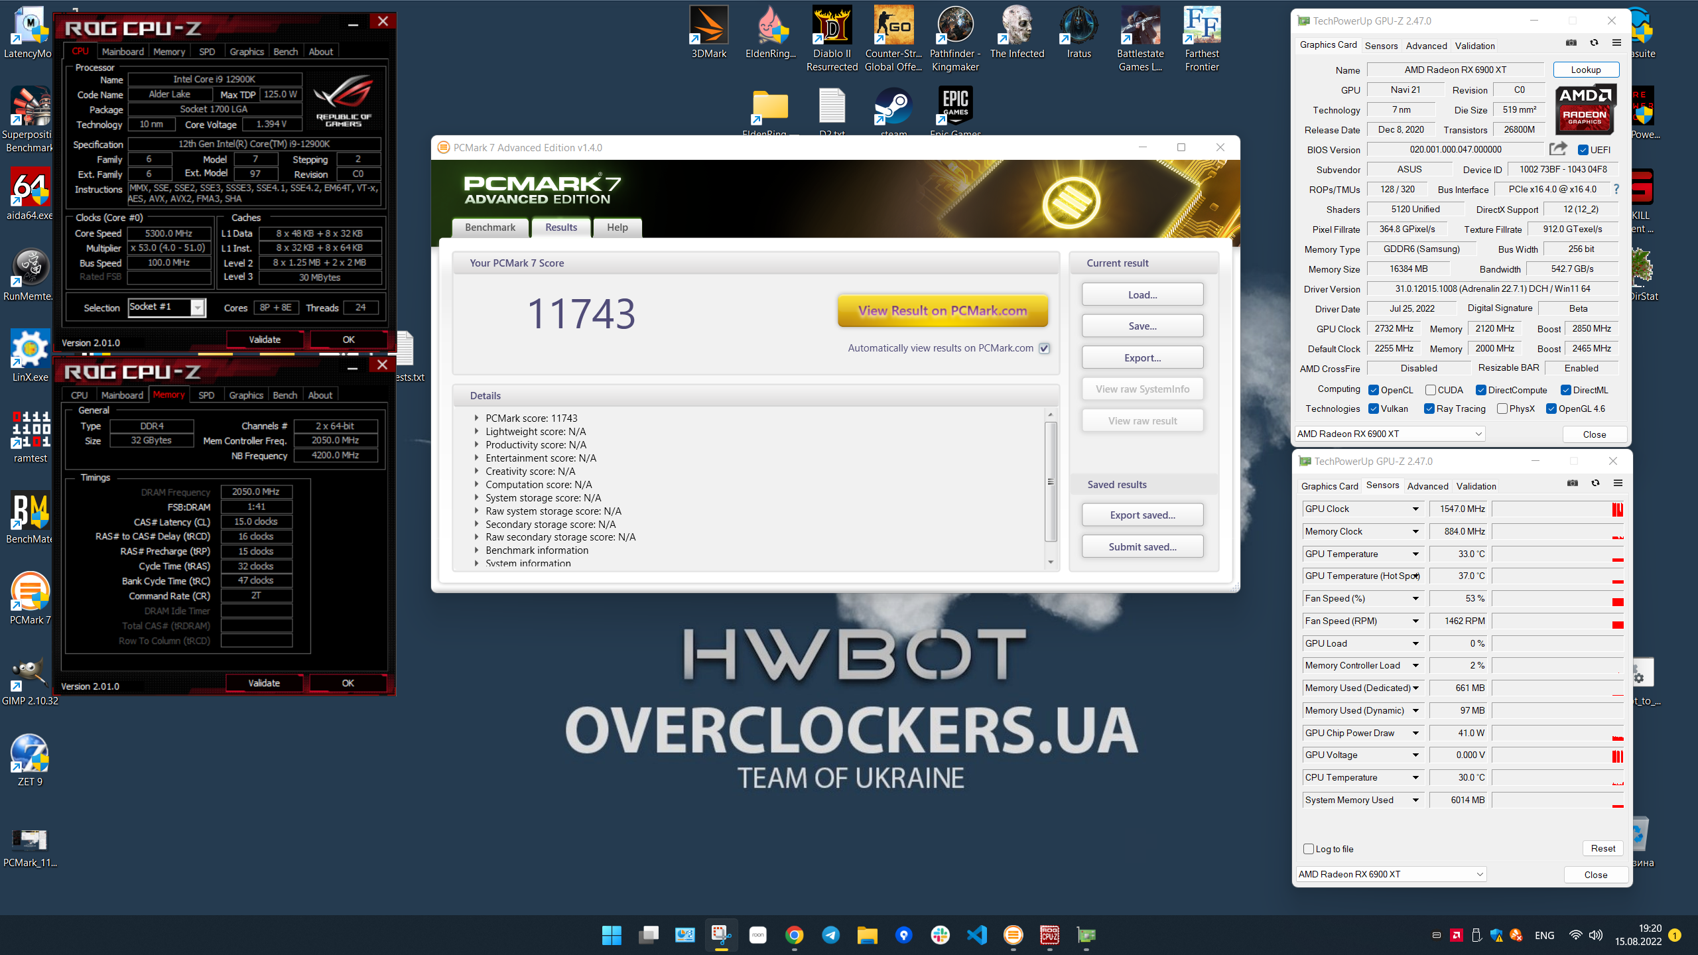Toggle the PhysX checkbox
1698x955 pixels.
(x=1502, y=409)
